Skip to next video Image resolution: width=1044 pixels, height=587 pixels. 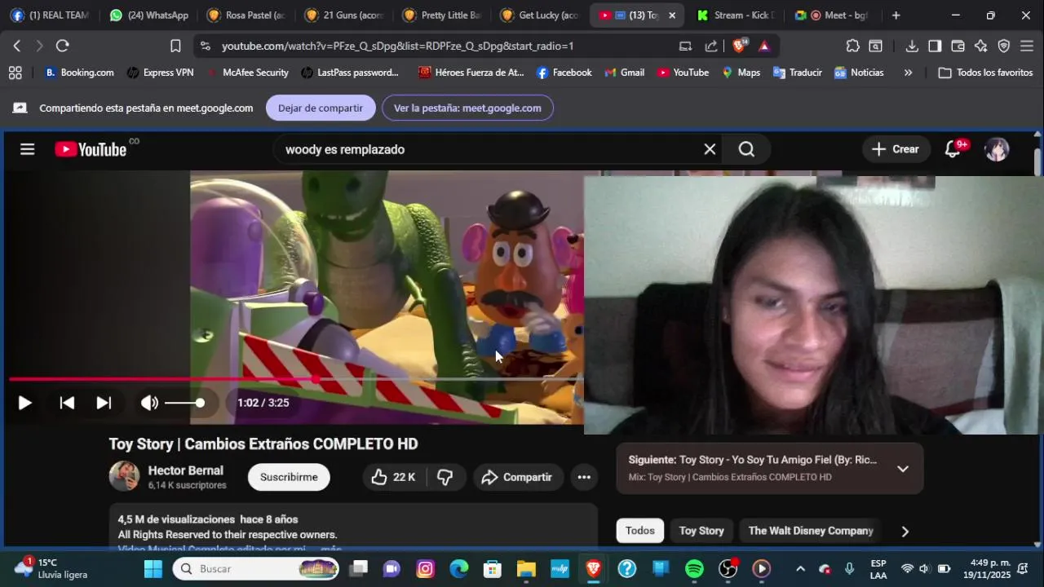click(x=104, y=403)
